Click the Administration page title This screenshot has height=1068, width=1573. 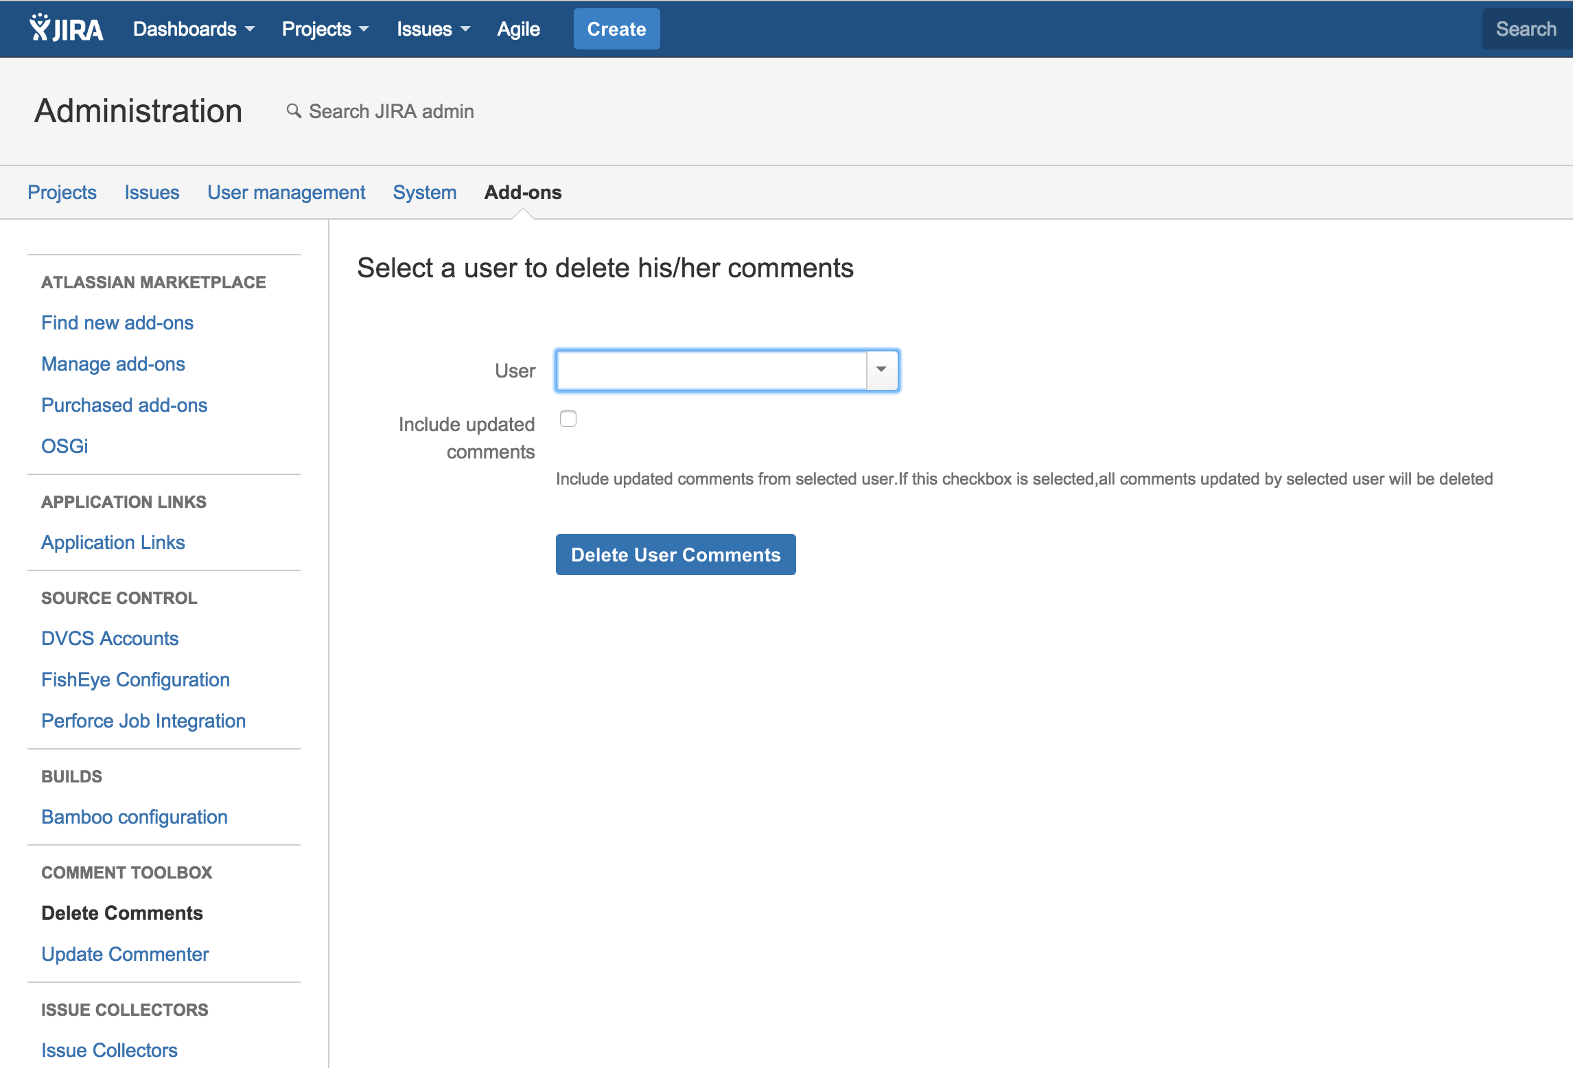click(x=138, y=111)
